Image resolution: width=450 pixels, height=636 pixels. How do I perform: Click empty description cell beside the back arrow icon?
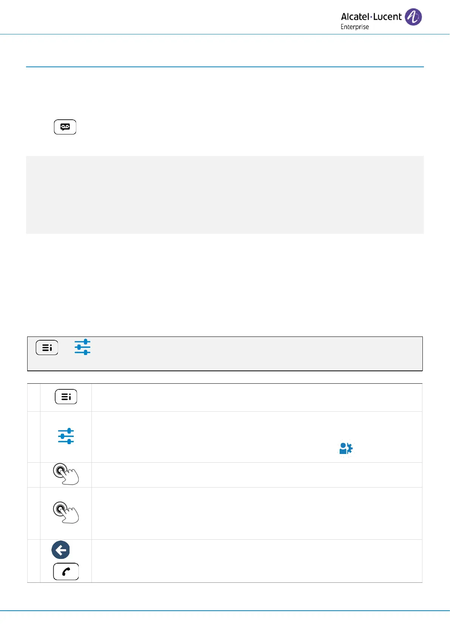pos(257,561)
